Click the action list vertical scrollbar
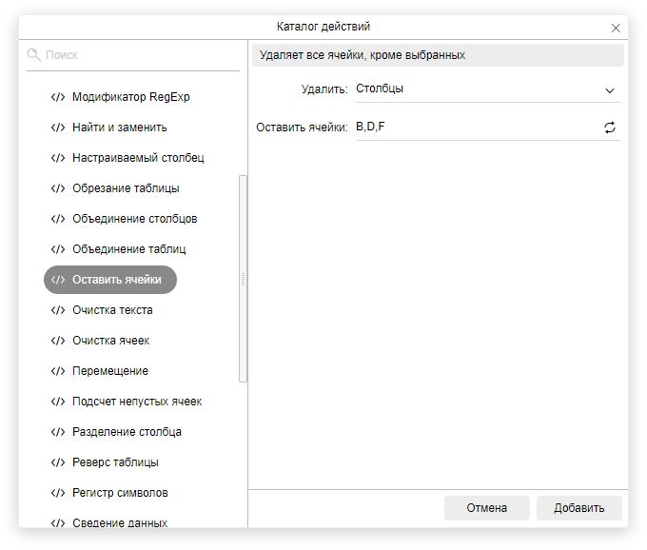647x550 pixels. point(243,278)
